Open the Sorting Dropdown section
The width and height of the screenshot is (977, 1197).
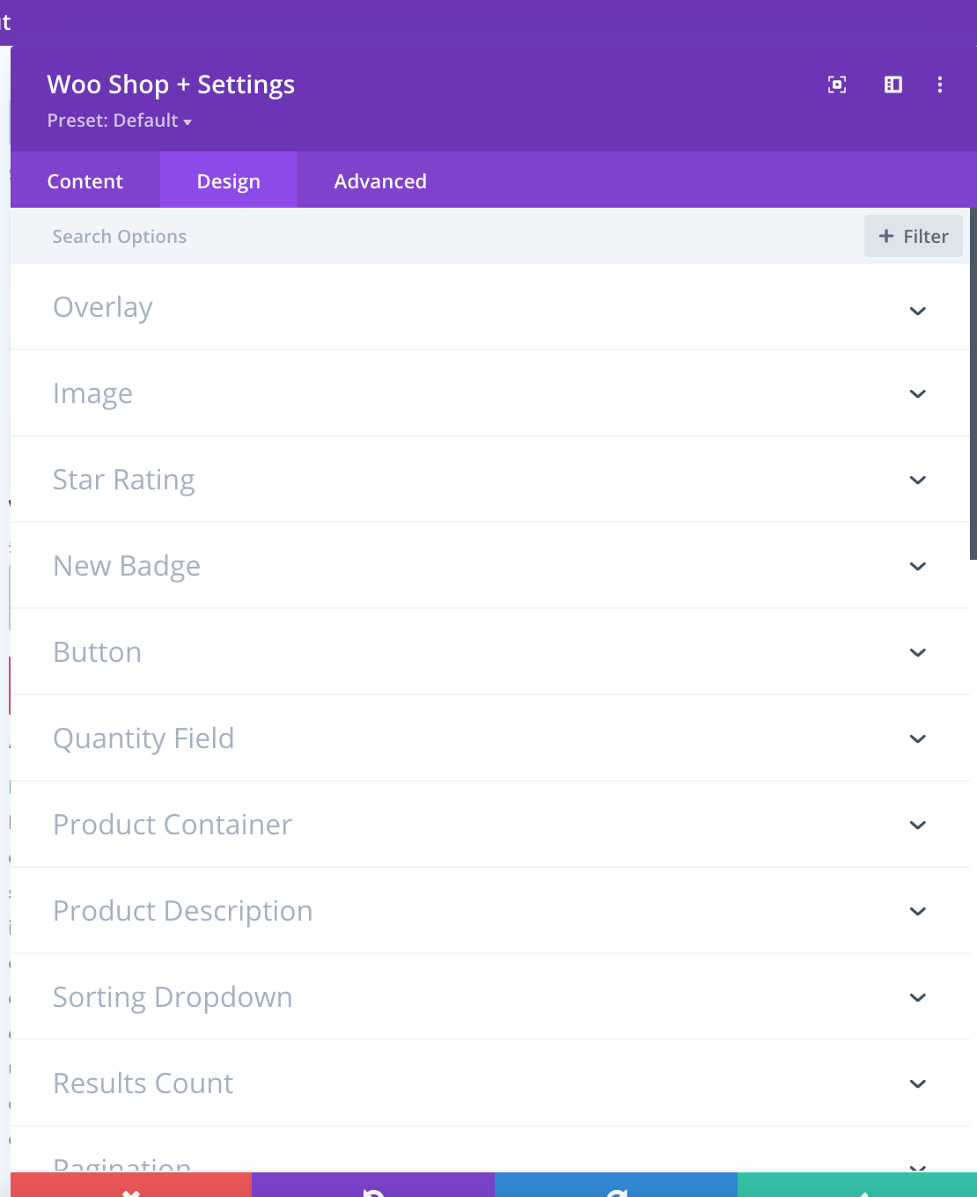click(490, 997)
